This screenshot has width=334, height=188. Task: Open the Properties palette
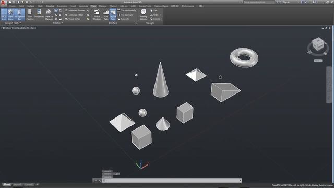coord(39,14)
